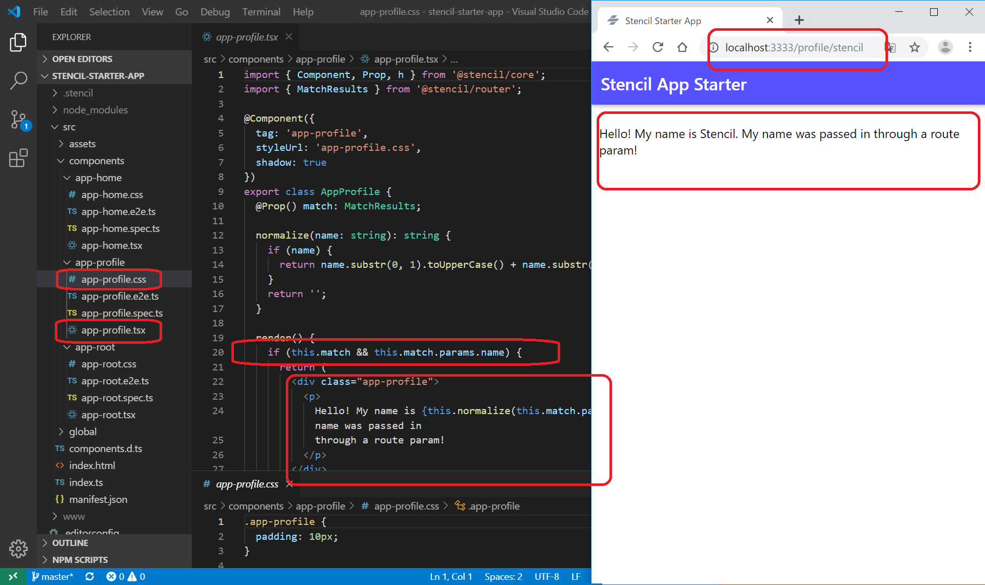Expand the OPEN EDITORS section

pos(82,59)
